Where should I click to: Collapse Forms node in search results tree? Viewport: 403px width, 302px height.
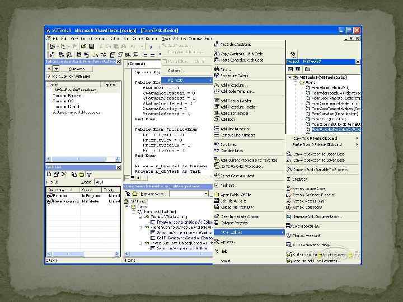pyautogui.click(x=127, y=206)
